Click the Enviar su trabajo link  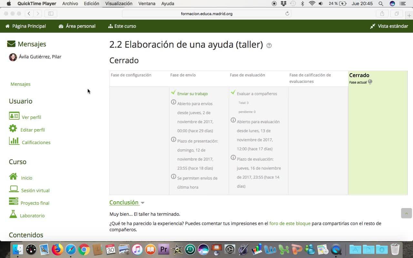point(192,94)
